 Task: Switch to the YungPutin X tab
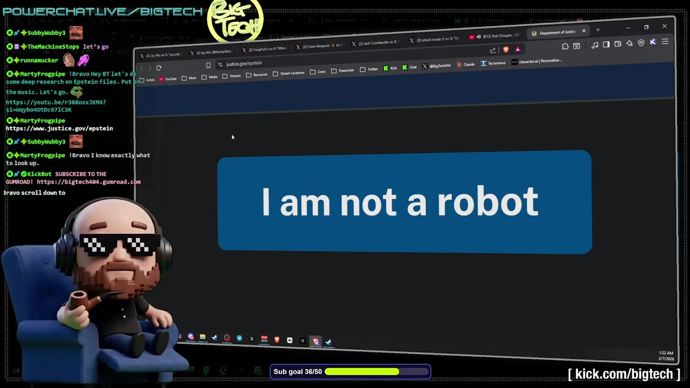pos(264,49)
